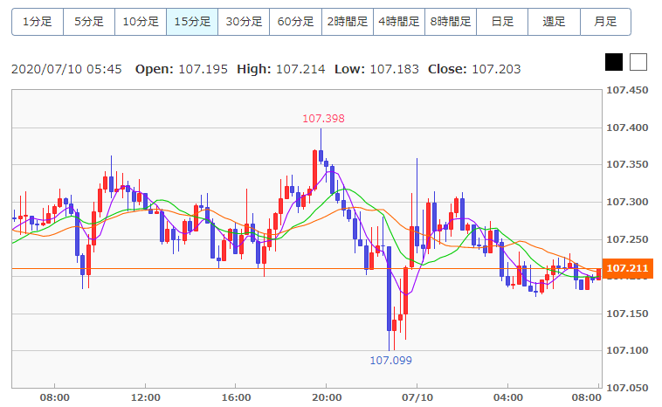Click the 04:00 time axis label

508,397
